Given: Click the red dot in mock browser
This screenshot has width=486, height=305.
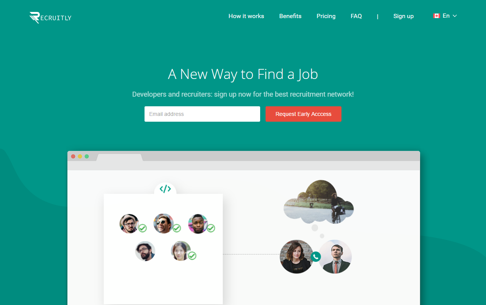Looking at the screenshot, I should pyautogui.click(x=73, y=156).
